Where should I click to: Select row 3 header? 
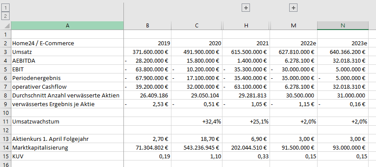coord(5,52)
